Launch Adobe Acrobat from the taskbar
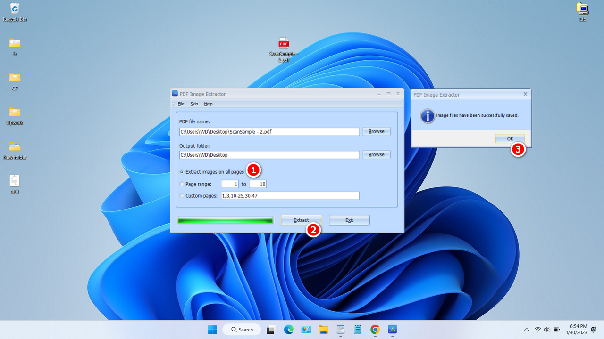The width and height of the screenshot is (604, 339). pos(392,330)
